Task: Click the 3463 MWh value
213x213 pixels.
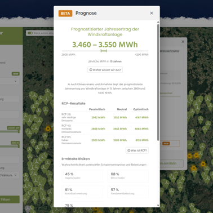Action: click(120, 129)
